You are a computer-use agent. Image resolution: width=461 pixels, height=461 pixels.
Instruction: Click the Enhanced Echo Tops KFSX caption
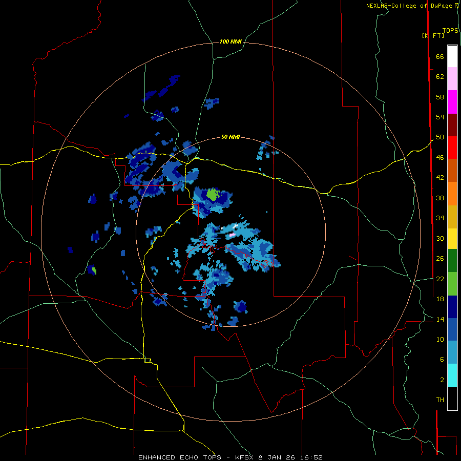click(x=230, y=457)
